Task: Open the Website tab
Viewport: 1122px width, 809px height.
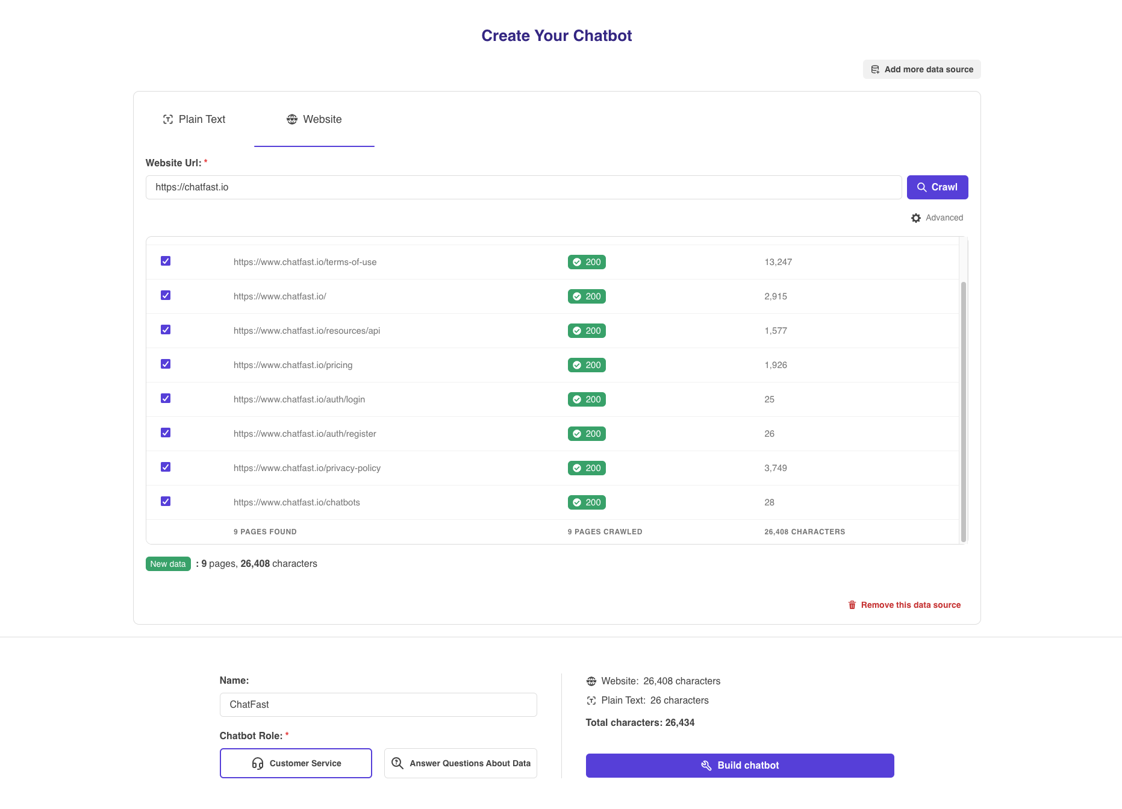Action: click(314, 119)
